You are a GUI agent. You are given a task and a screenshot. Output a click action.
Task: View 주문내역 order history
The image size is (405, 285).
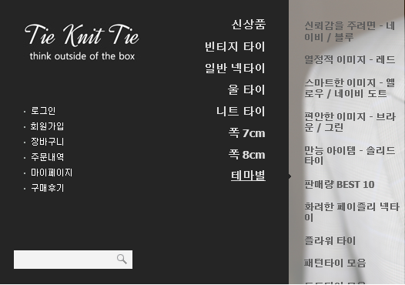(47, 157)
